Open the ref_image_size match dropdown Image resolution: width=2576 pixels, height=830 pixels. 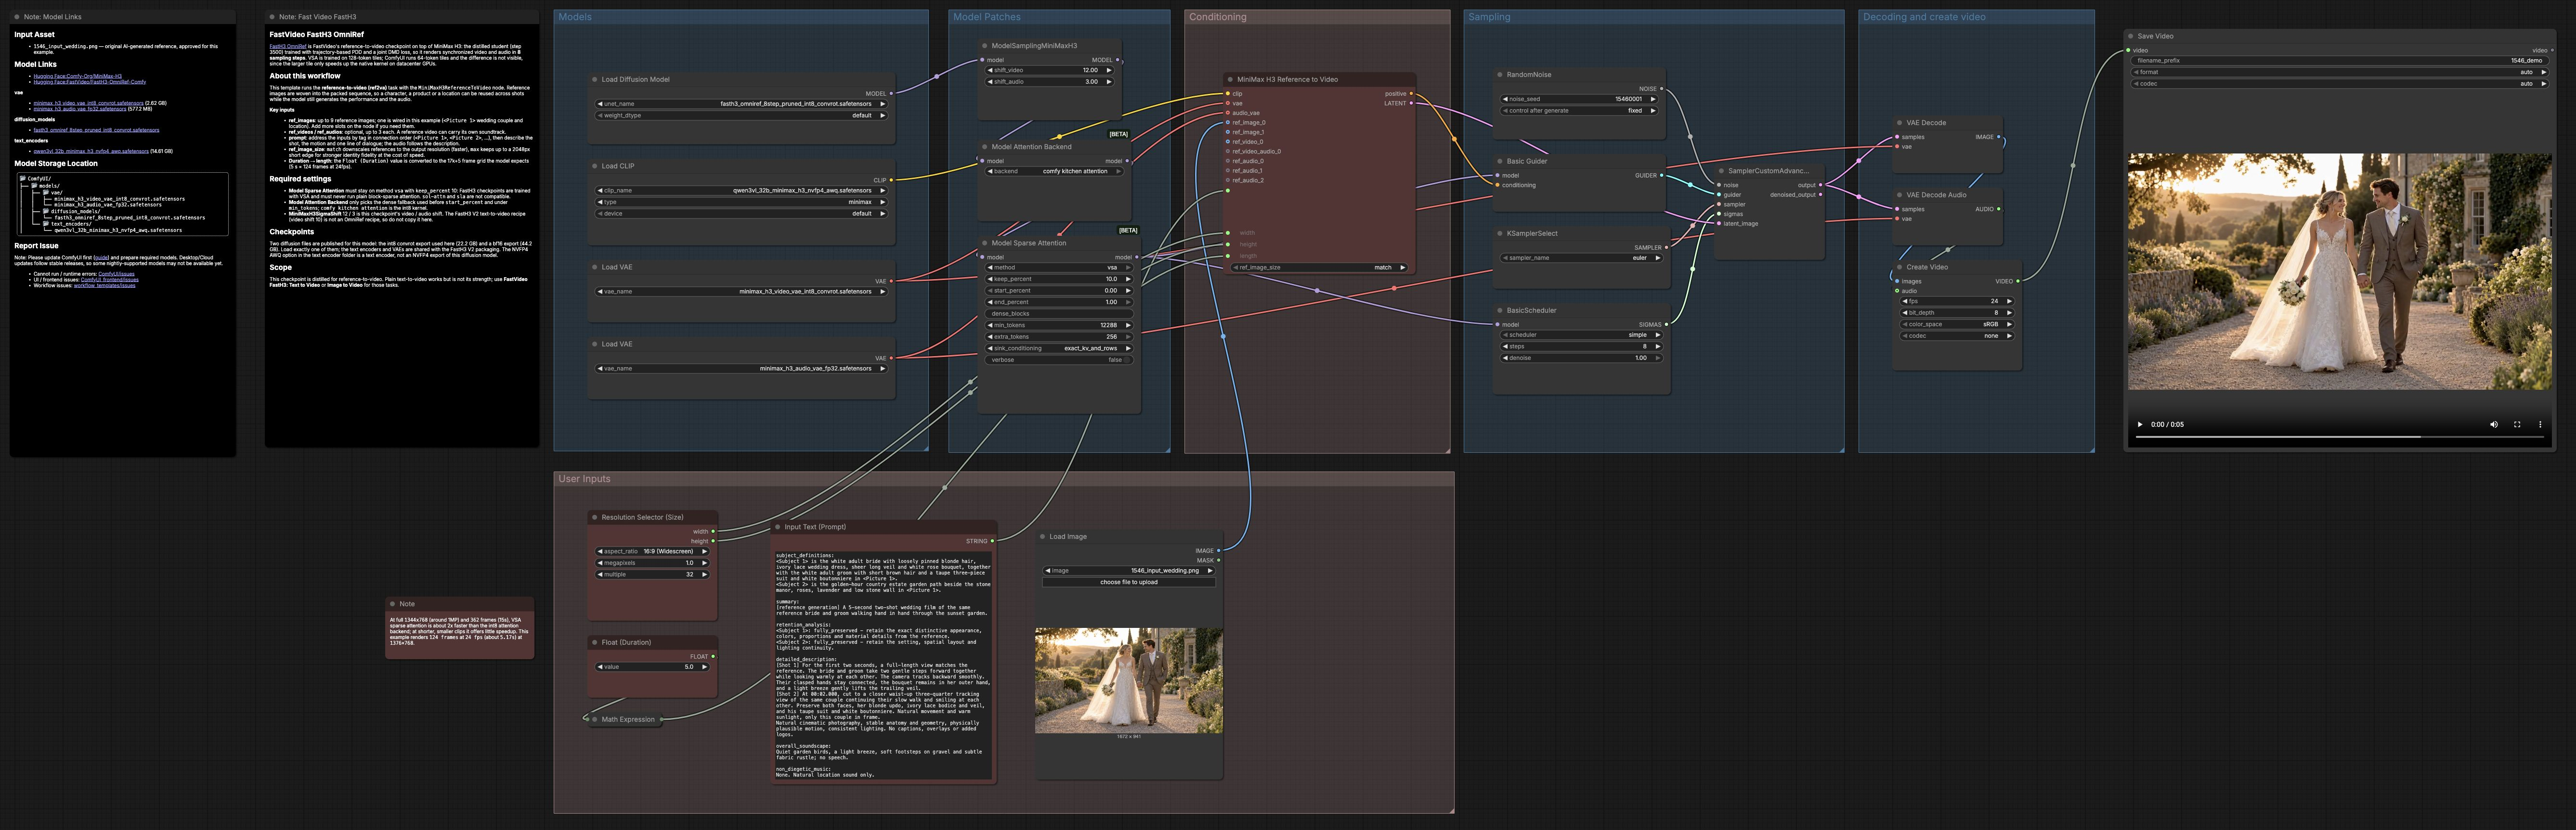click(x=1319, y=268)
